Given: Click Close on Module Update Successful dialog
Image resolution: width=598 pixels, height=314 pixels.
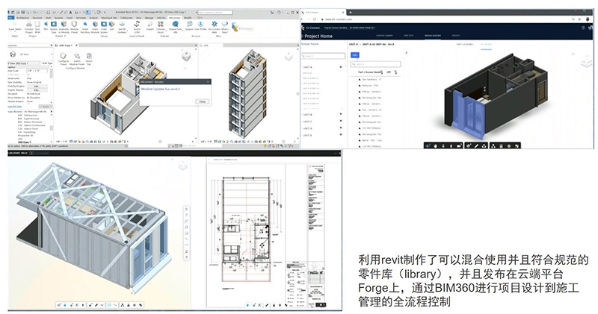Looking at the screenshot, I should click(201, 101).
